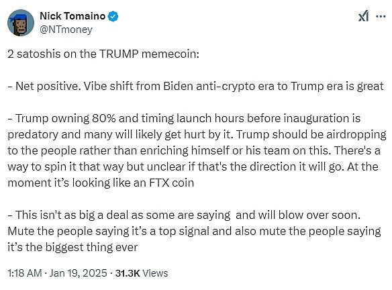Click the 'This isn't as big a deal' line
This screenshot has height=290, width=392.
pos(184,215)
